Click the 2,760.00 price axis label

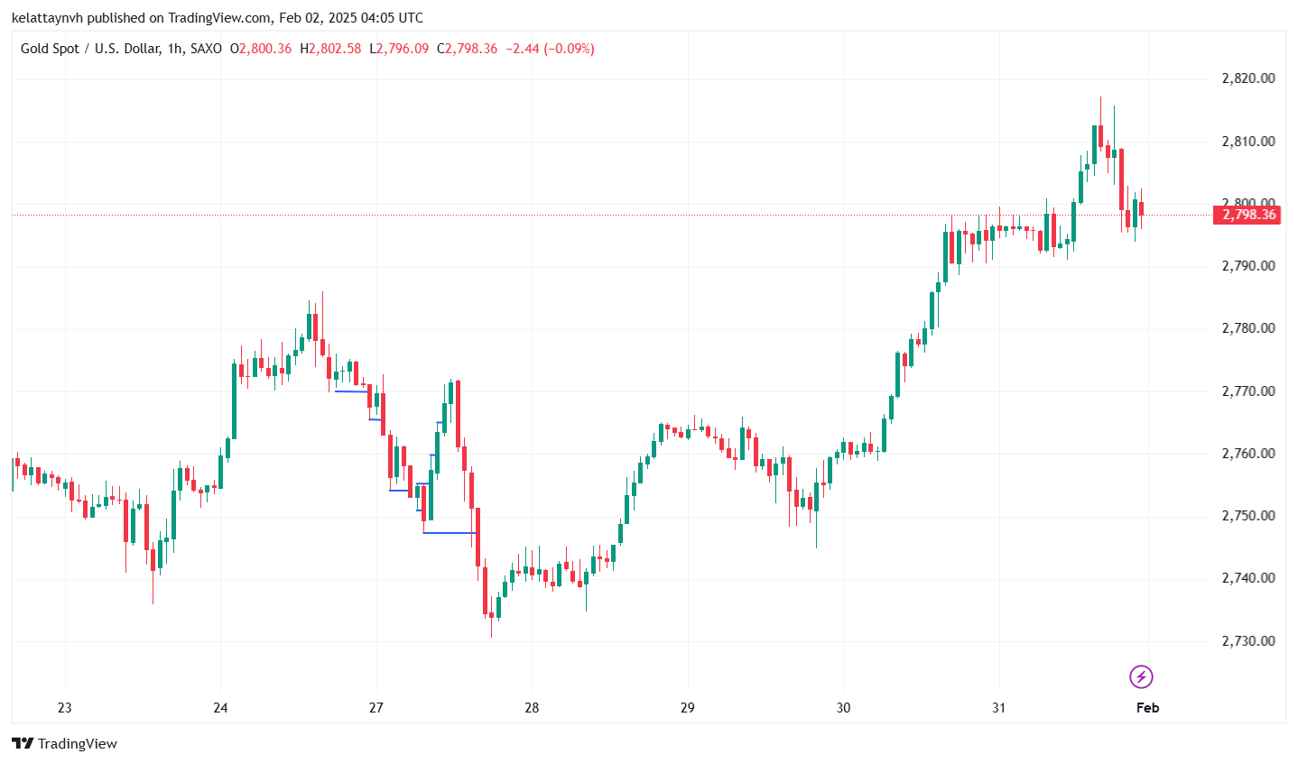point(1248,454)
